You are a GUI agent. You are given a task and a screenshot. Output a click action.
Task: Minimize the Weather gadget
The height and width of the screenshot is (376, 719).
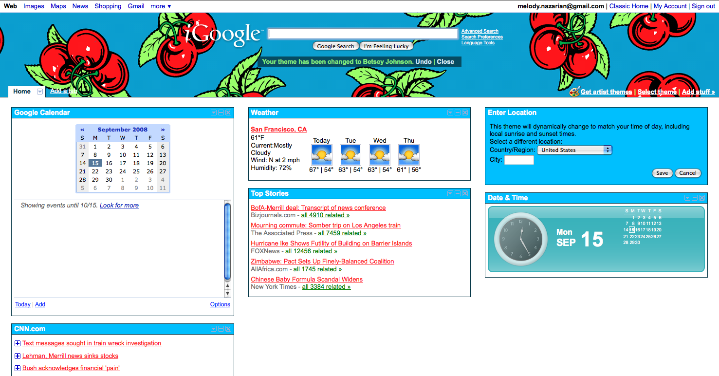coord(458,113)
